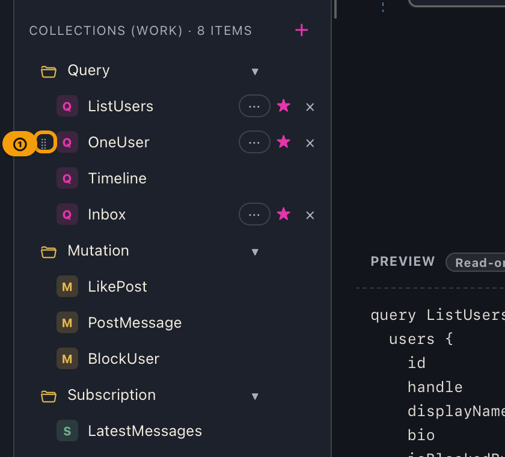Click the Query folder icon
This screenshot has width=505, height=457.
pos(49,71)
